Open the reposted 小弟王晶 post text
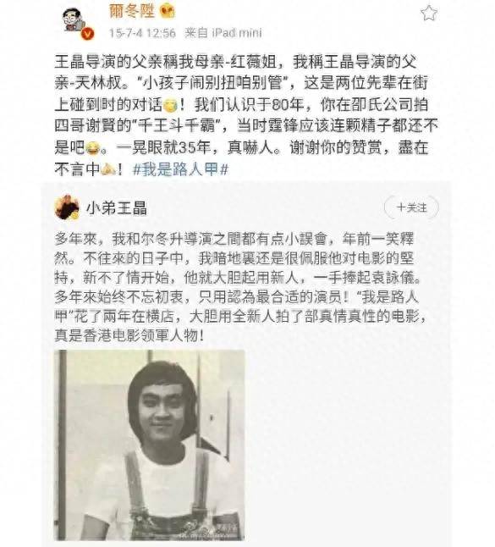 point(240,287)
